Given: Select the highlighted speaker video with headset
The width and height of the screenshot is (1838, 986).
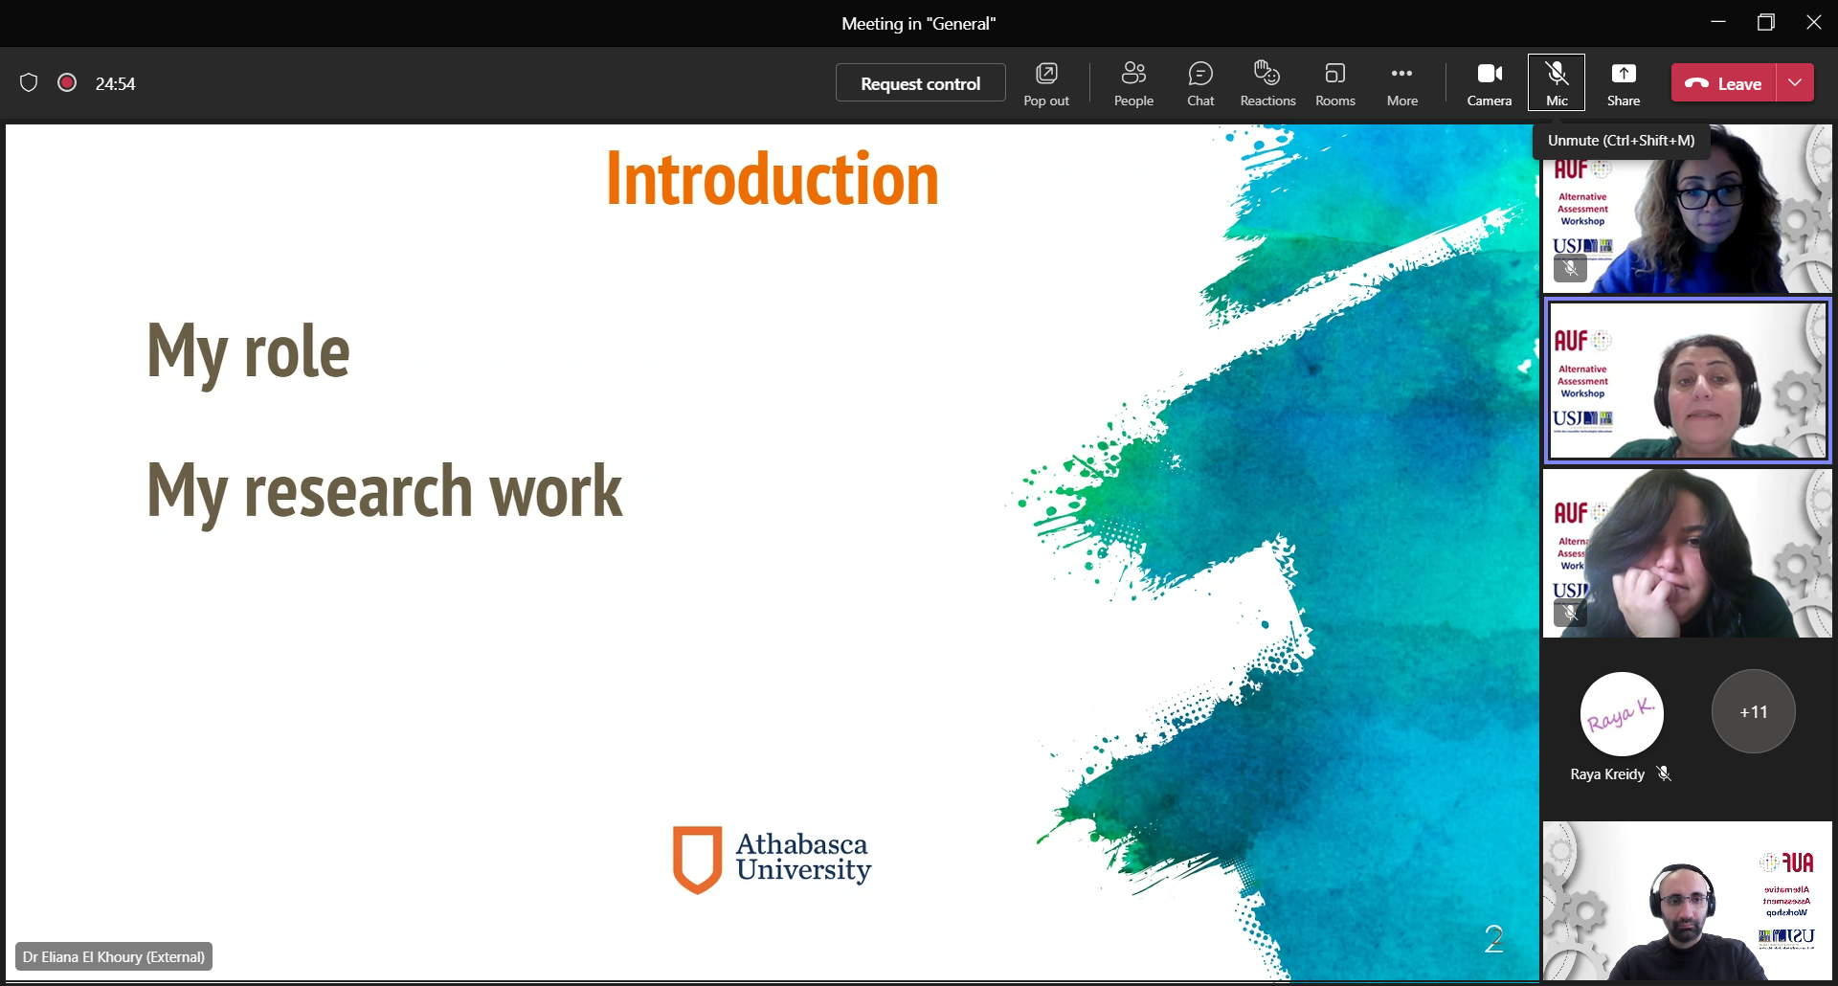Looking at the screenshot, I should (1687, 381).
